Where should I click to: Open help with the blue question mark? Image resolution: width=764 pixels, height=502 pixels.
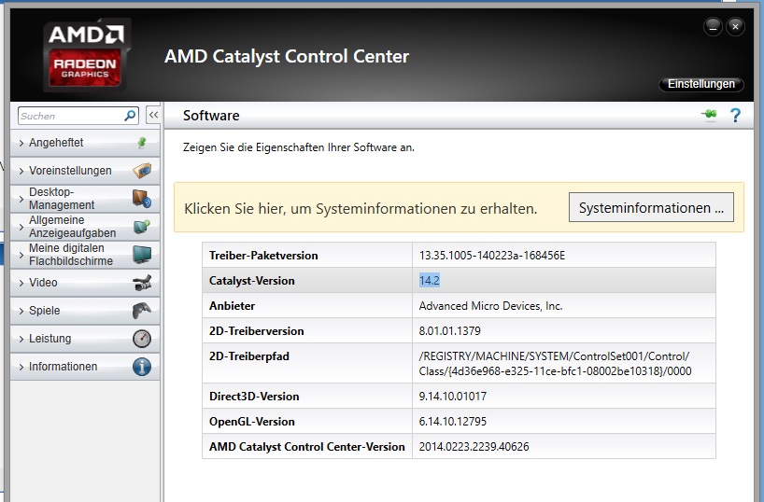[735, 116]
